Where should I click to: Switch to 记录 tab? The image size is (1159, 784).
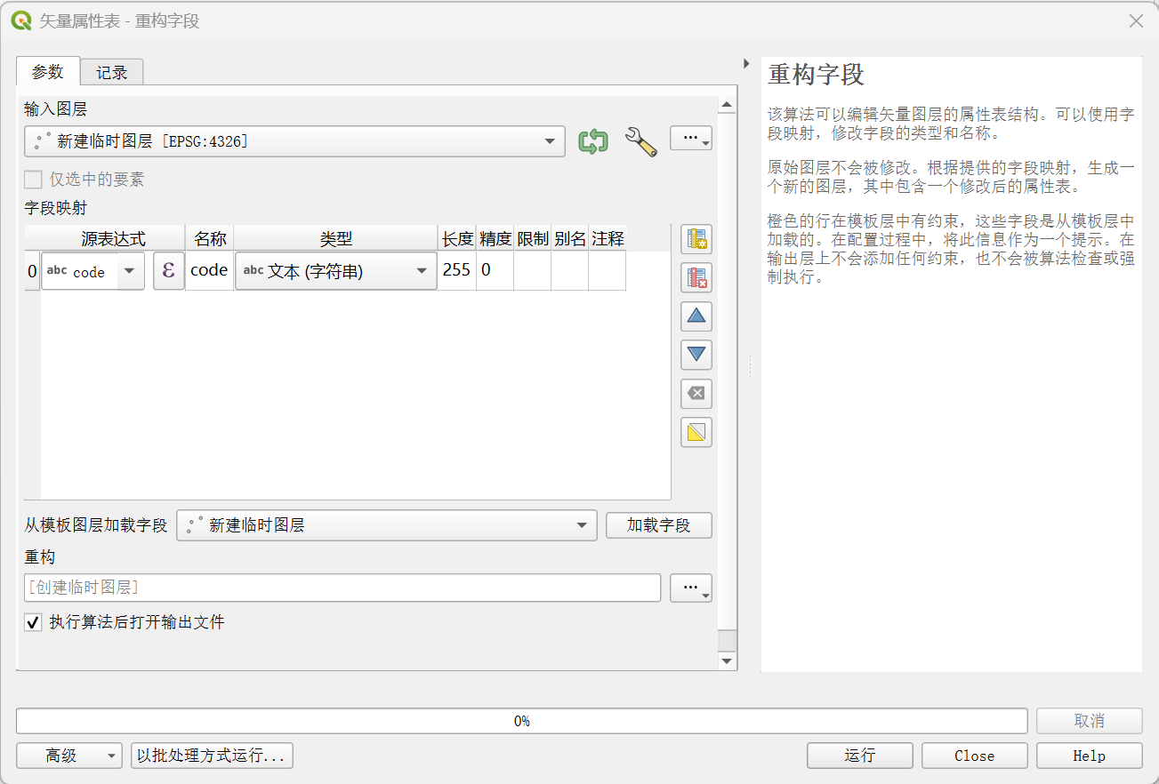[x=112, y=73]
